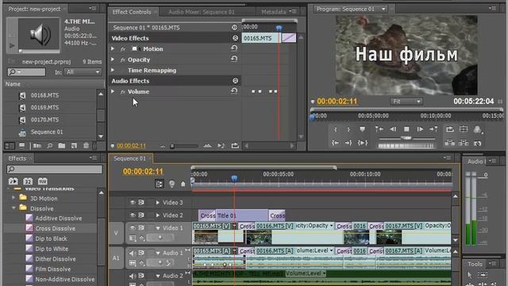Go to next edit point
This screenshot has width=508, height=286.
433,129
